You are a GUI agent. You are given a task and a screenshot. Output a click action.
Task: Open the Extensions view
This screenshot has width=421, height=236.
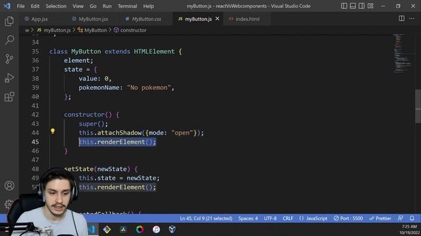[9, 96]
